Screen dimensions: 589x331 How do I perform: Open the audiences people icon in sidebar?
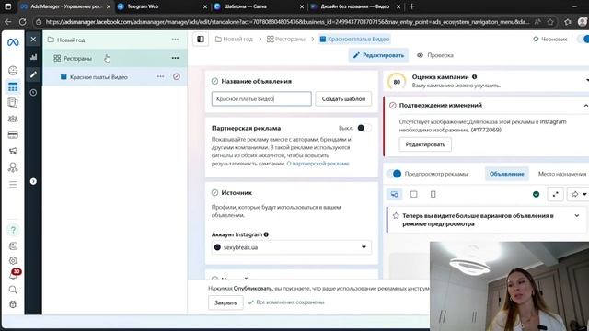[x=13, y=119]
